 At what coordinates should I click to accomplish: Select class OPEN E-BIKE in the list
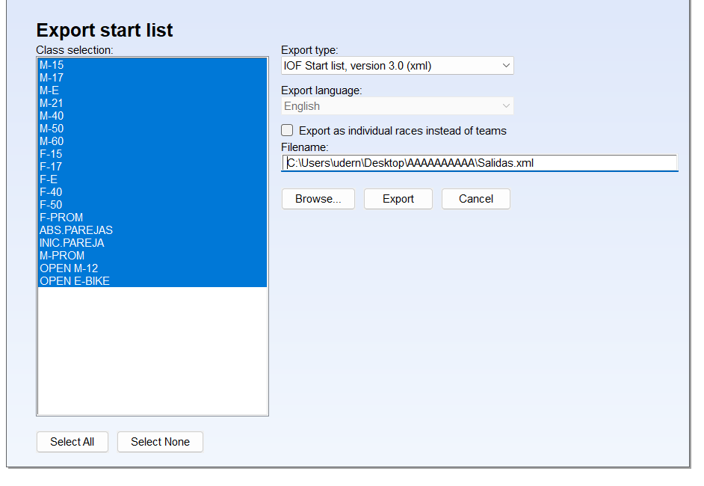click(x=152, y=280)
